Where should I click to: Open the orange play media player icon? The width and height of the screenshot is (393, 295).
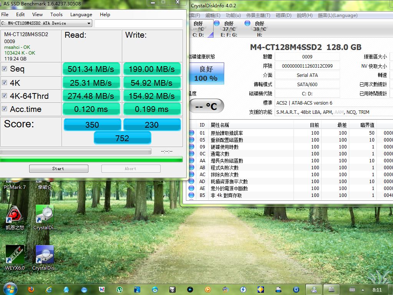pyautogui.click(x=208, y=290)
